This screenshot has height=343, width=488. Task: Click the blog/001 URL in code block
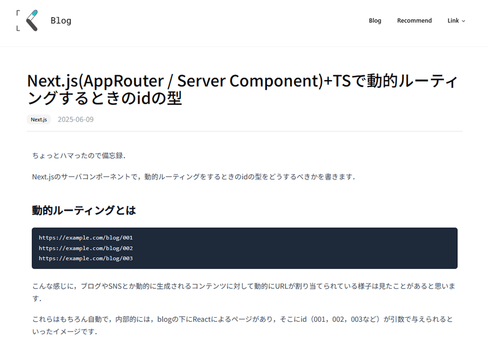[x=85, y=238]
